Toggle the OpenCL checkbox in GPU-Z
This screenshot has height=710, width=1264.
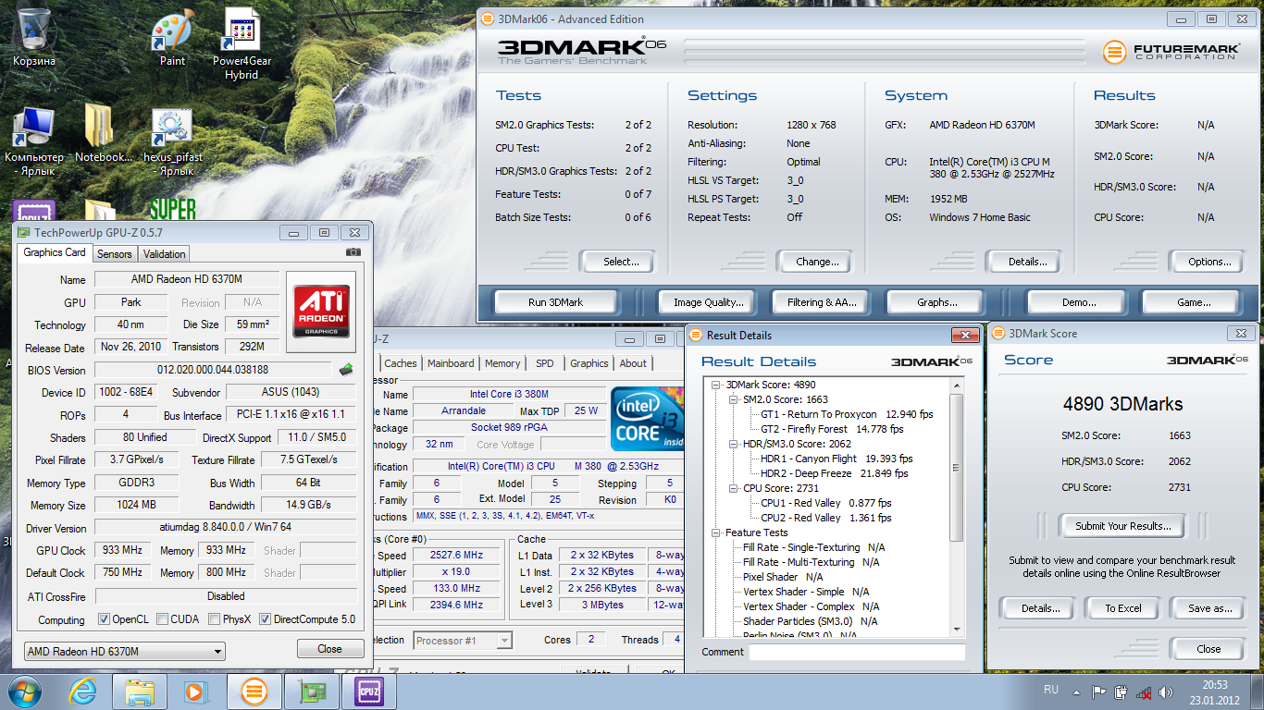point(104,619)
